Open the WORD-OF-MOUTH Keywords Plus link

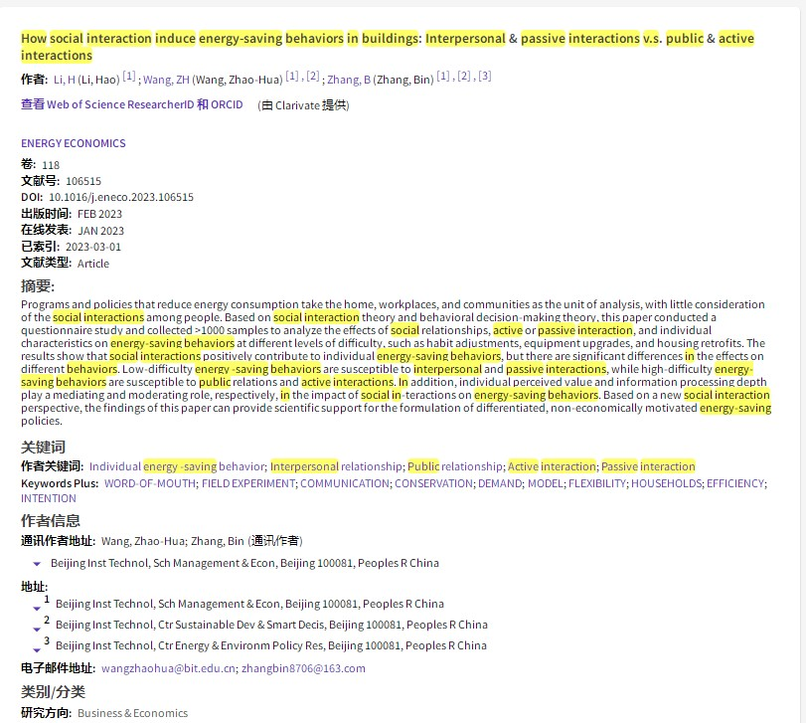click(x=149, y=483)
